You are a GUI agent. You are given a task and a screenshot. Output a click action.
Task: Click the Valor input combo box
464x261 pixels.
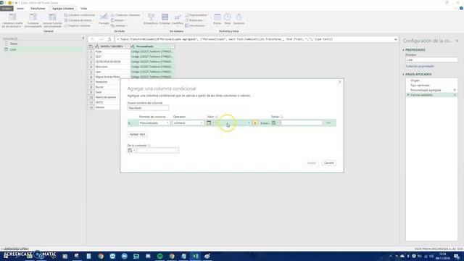(233, 123)
